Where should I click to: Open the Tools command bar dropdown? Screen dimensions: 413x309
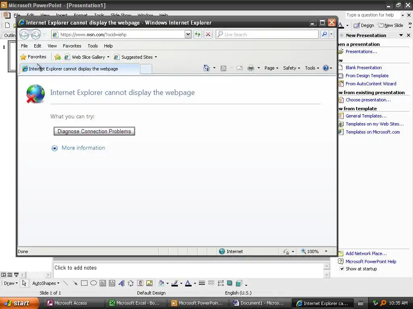[x=312, y=68]
